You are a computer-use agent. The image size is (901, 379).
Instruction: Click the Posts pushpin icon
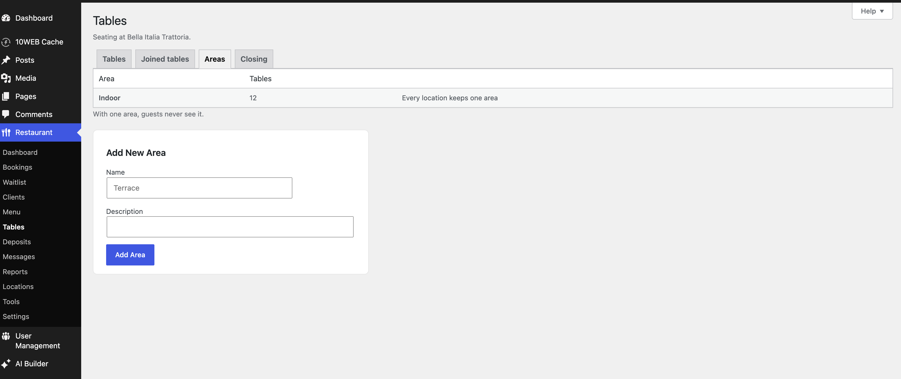pos(6,60)
